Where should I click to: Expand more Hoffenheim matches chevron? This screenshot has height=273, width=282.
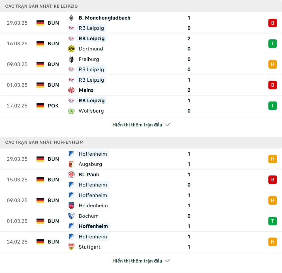[167, 261]
